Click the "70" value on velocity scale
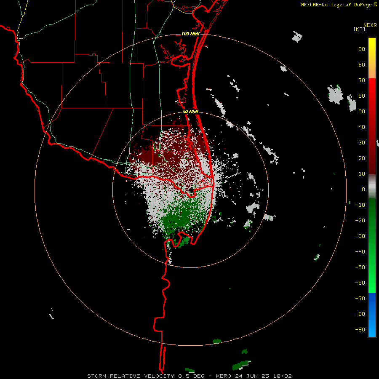 pos(362,80)
